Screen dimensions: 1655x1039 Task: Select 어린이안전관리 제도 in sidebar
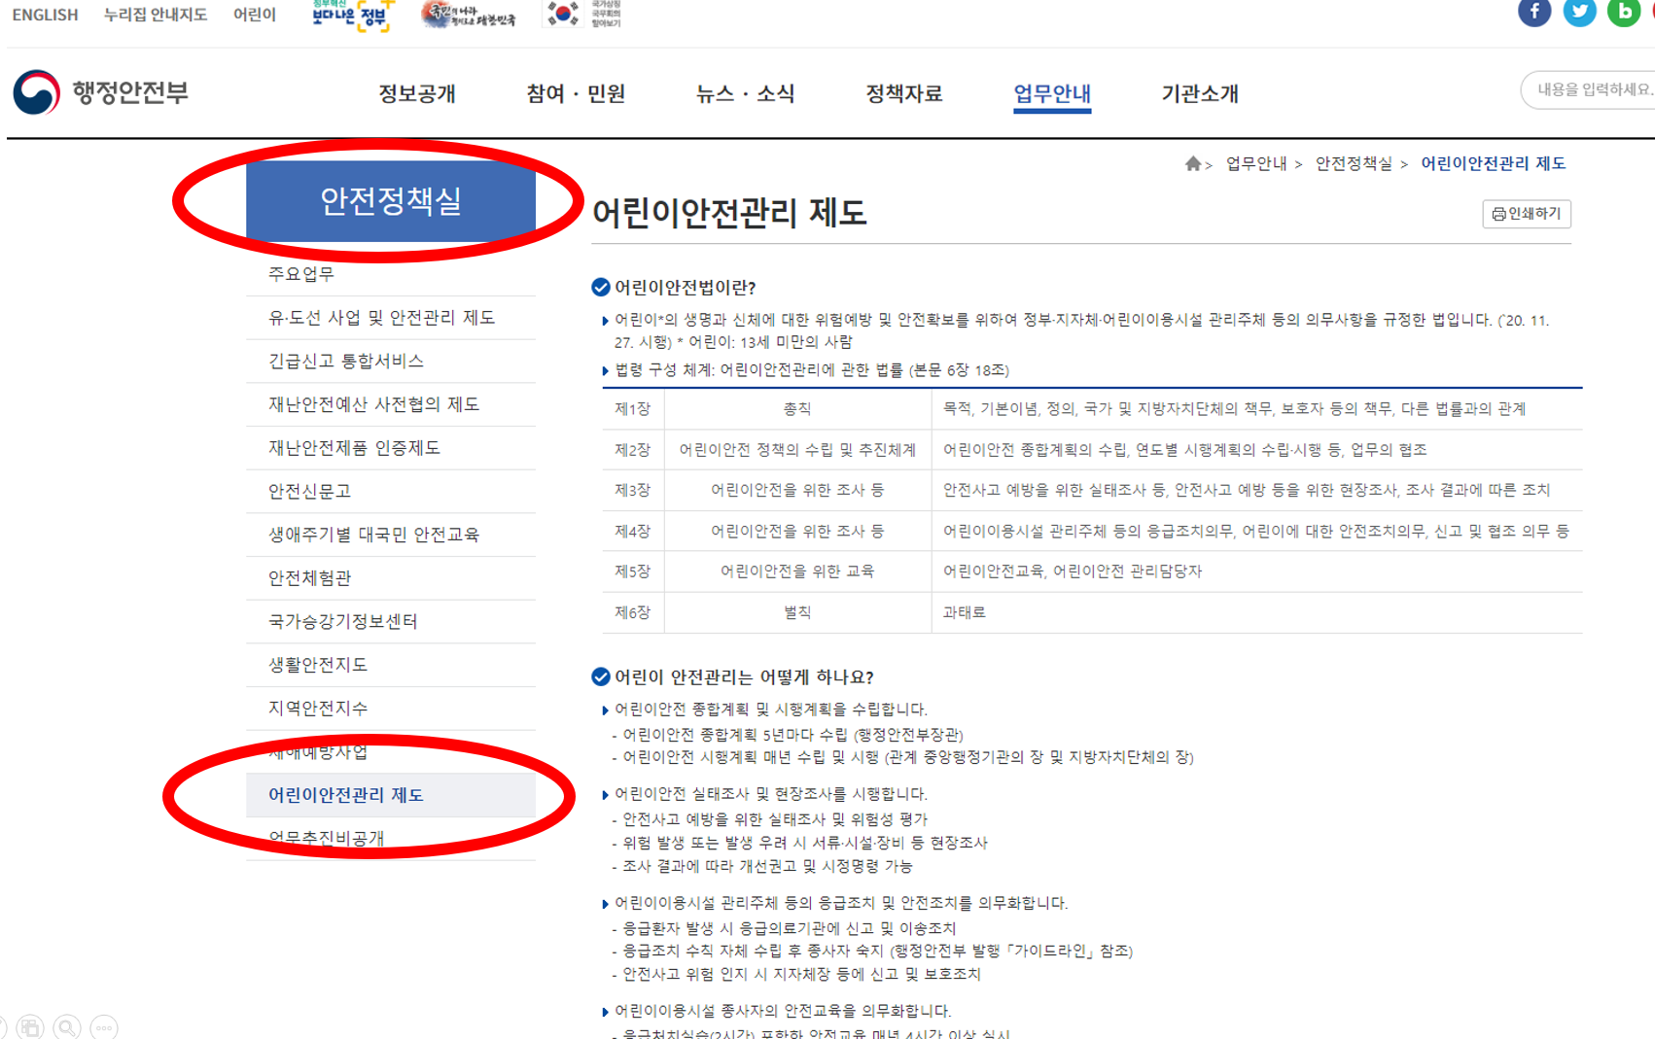click(x=391, y=795)
